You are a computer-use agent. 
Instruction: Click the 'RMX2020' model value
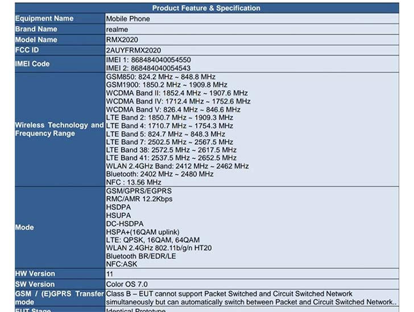click(x=122, y=40)
